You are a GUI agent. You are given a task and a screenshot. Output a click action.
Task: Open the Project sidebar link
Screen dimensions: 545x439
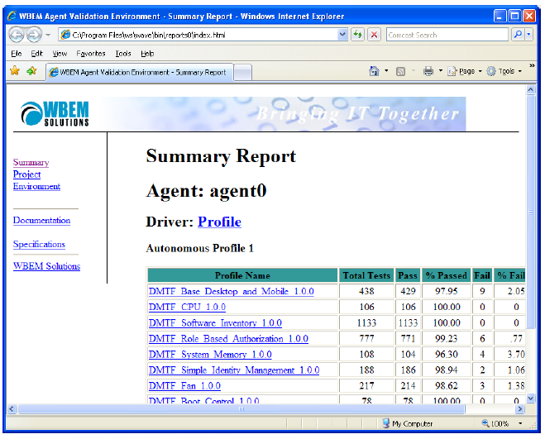coord(26,174)
